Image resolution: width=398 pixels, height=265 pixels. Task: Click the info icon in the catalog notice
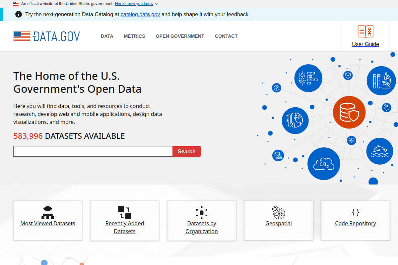pos(19,14)
